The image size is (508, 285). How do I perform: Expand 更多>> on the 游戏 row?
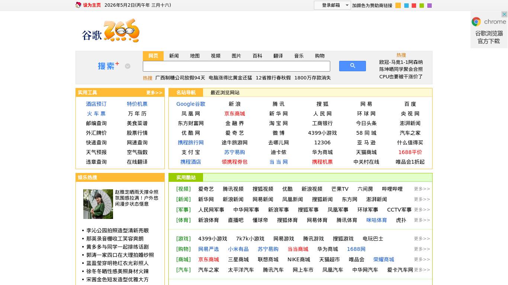click(422, 239)
